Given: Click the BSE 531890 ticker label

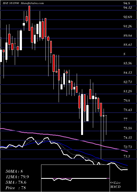Looking at the screenshot, I should pos(11,3).
